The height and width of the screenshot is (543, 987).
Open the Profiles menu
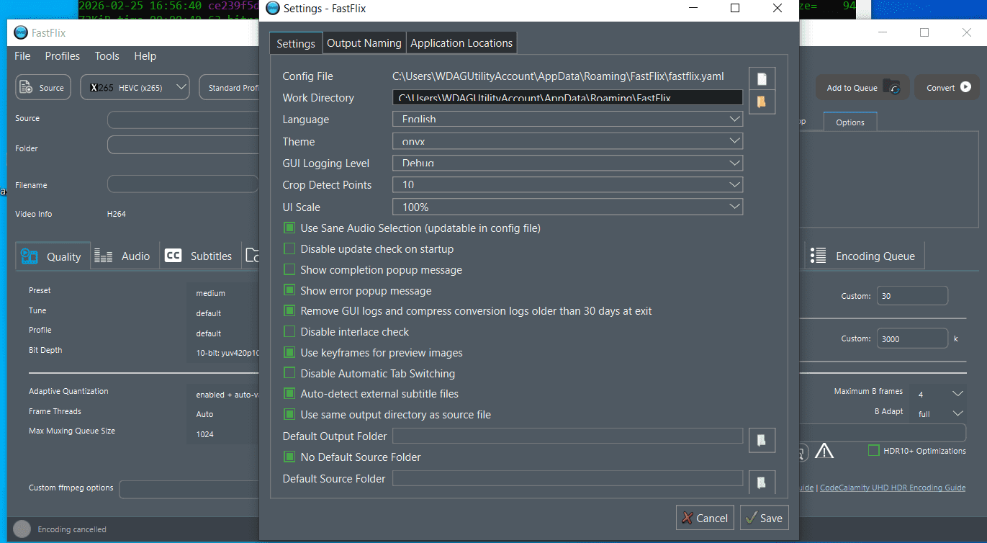(x=63, y=56)
